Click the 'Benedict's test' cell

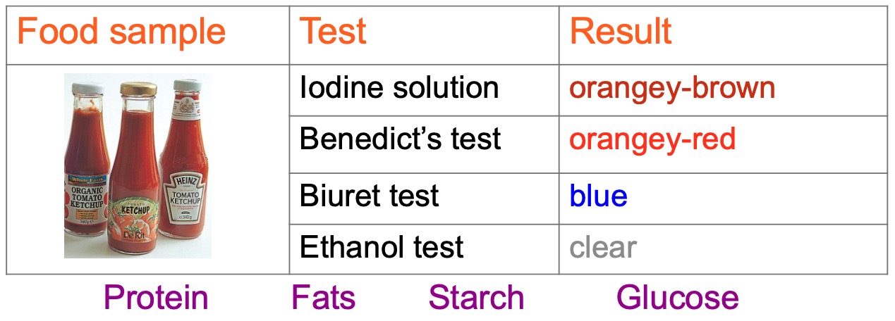400,139
